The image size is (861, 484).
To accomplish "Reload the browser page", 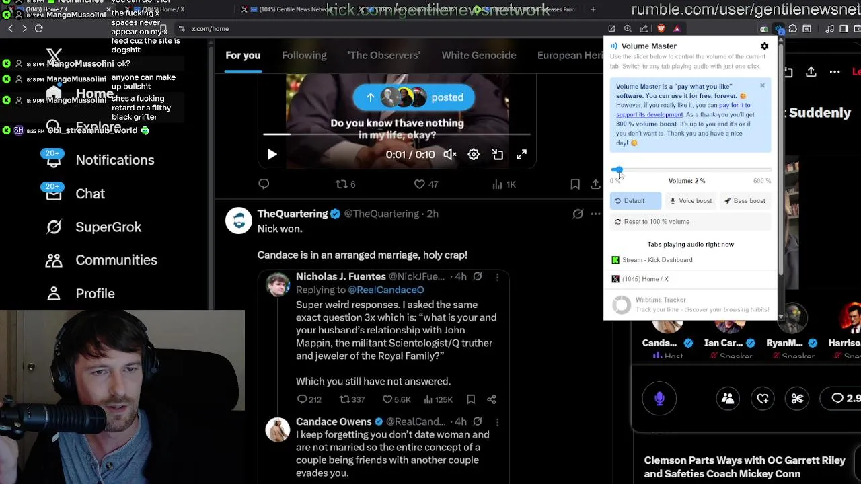I will [39, 28].
